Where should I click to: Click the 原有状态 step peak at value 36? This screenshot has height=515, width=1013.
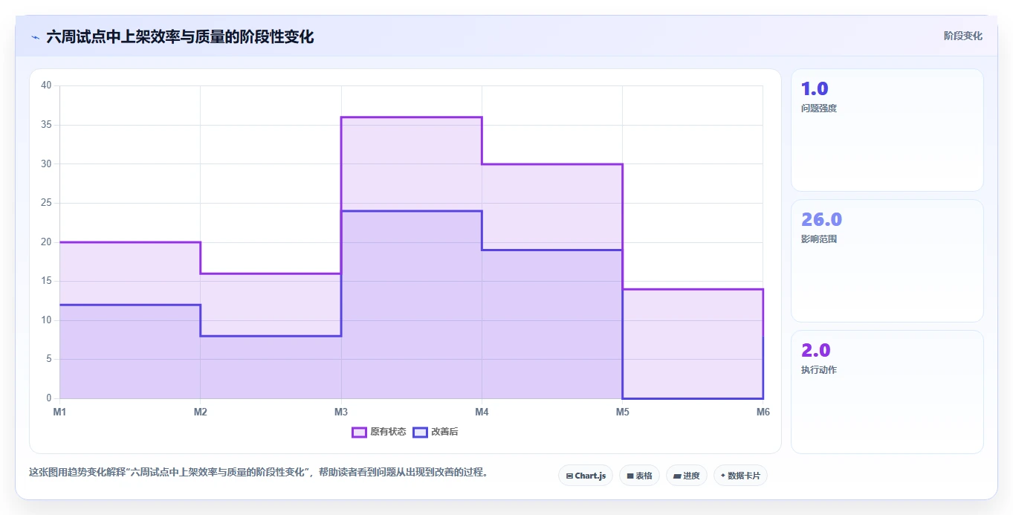click(411, 117)
